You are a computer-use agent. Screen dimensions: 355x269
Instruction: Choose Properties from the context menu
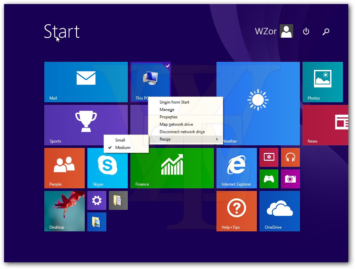click(186, 117)
